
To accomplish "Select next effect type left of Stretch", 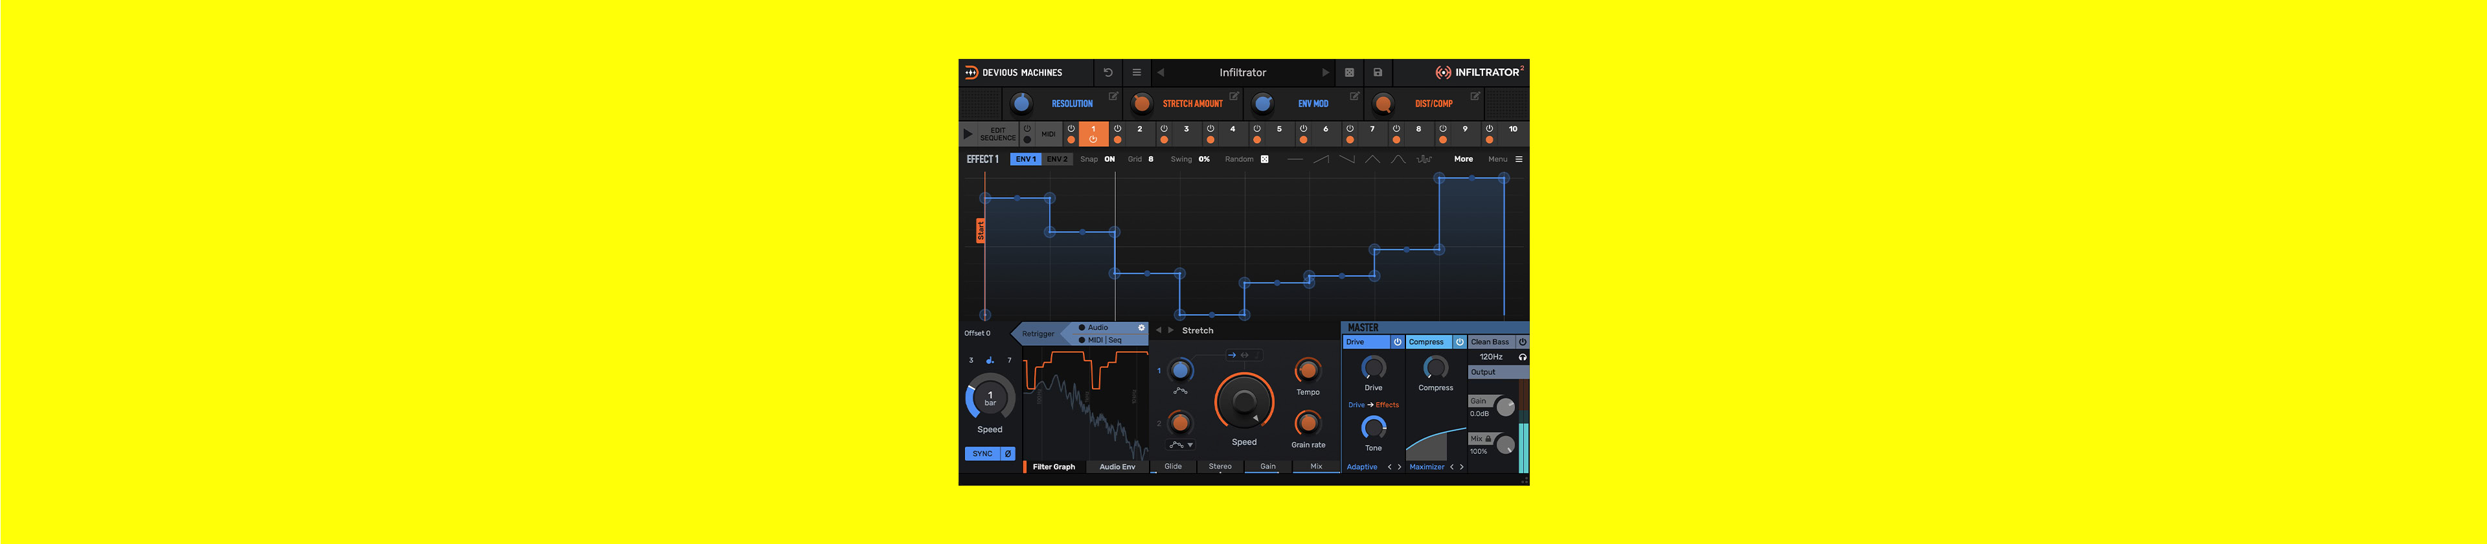I will click(1171, 330).
